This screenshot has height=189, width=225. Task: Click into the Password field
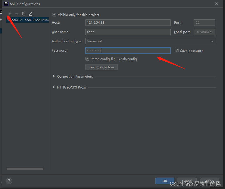pyautogui.click(x=128, y=51)
